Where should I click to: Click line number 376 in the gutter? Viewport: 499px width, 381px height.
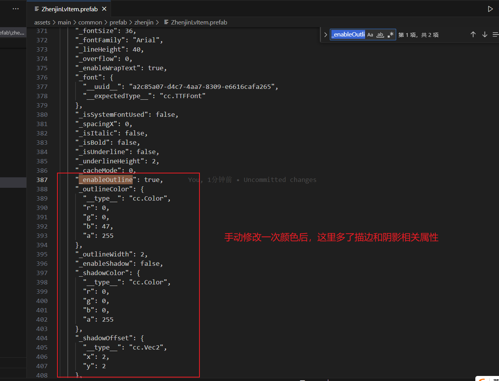point(42,77)
